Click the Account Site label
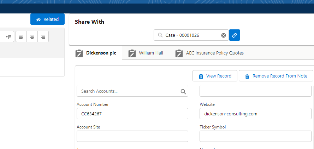This screenshot has width=314, height=149. (x=88, y=127)
